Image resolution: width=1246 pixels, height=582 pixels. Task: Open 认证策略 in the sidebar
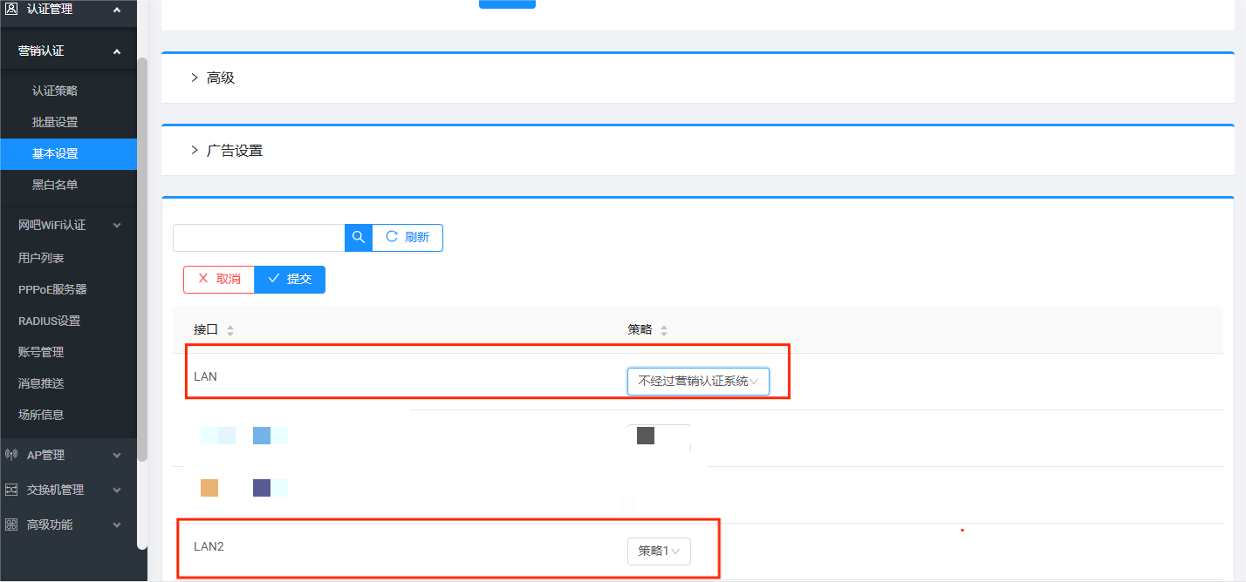tap(55, 91)
